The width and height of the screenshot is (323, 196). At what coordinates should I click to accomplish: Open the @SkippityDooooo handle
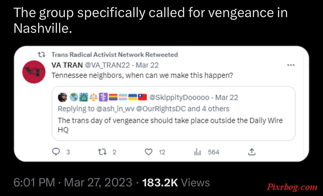click(x=179, y=97)
